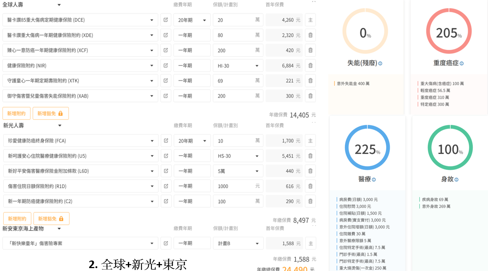Image resolution: width=488 pixels, height=271 pixels.
Task: Click the 疾病身故 69 萬 entry
Action: click(x=435, y=200)
